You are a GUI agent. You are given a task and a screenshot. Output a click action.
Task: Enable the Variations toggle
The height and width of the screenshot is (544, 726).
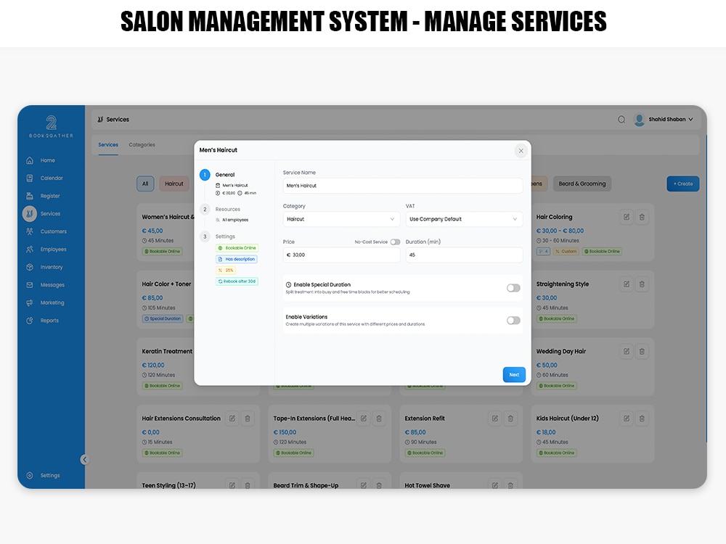click(x=513, y=321)
